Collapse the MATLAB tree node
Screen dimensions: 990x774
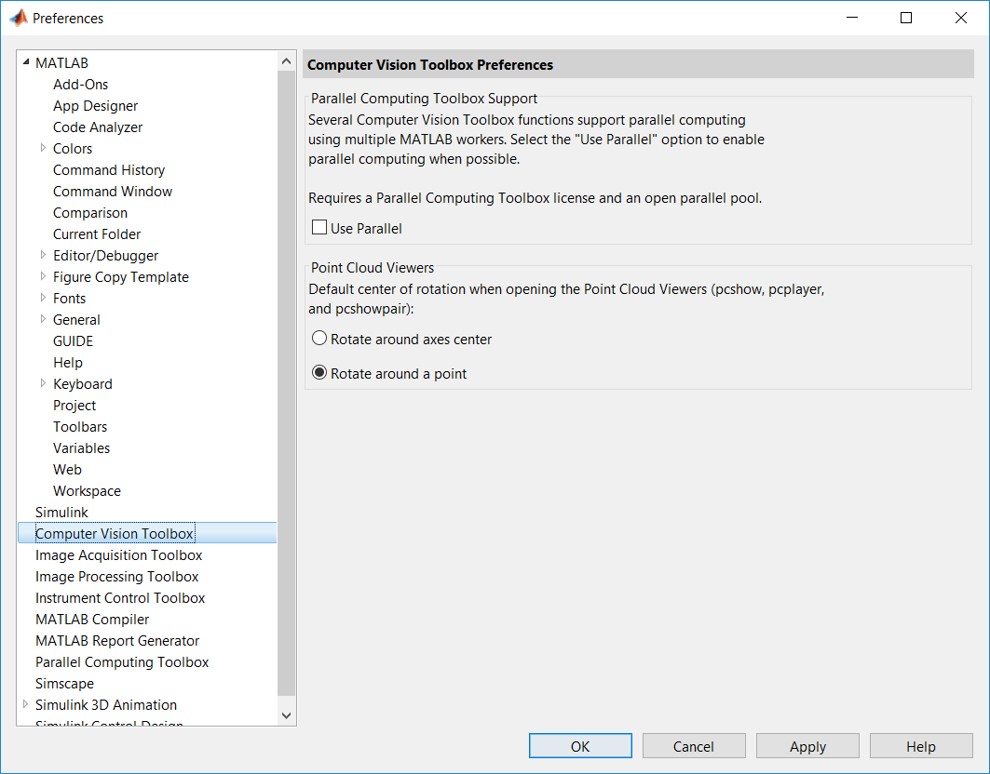coord(25,63)
